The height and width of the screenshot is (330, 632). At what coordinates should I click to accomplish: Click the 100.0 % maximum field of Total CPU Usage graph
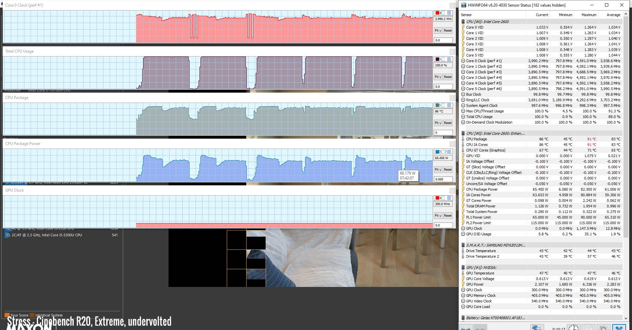443,65
